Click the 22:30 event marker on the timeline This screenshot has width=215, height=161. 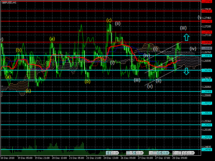pos(190,153)
